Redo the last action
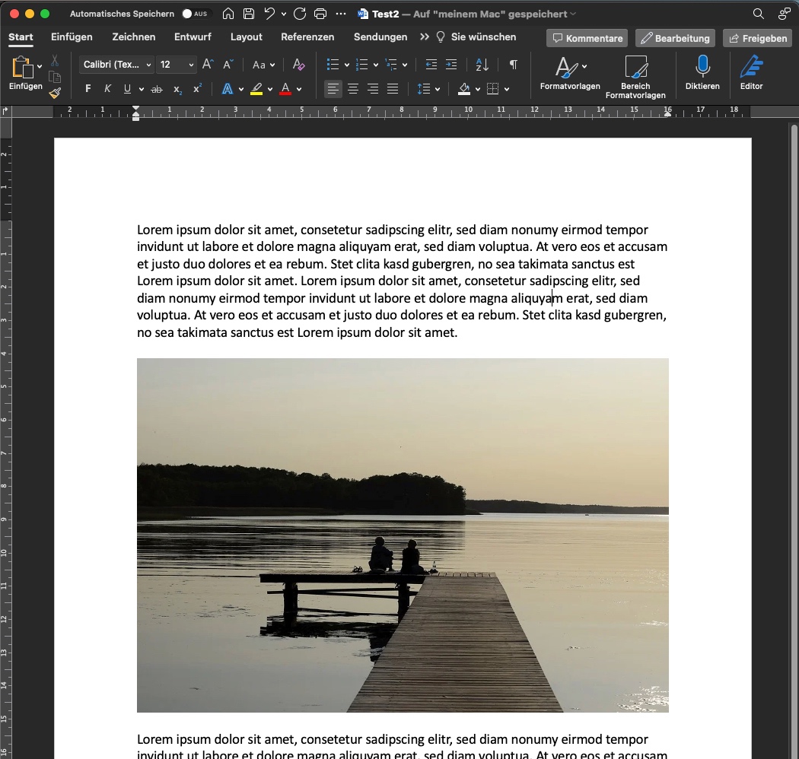The image size is (799, 759). 300,14
